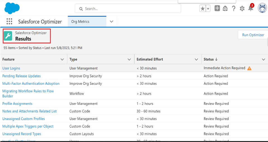Open the Status column dropdown chevron

[x=264, y=59]
